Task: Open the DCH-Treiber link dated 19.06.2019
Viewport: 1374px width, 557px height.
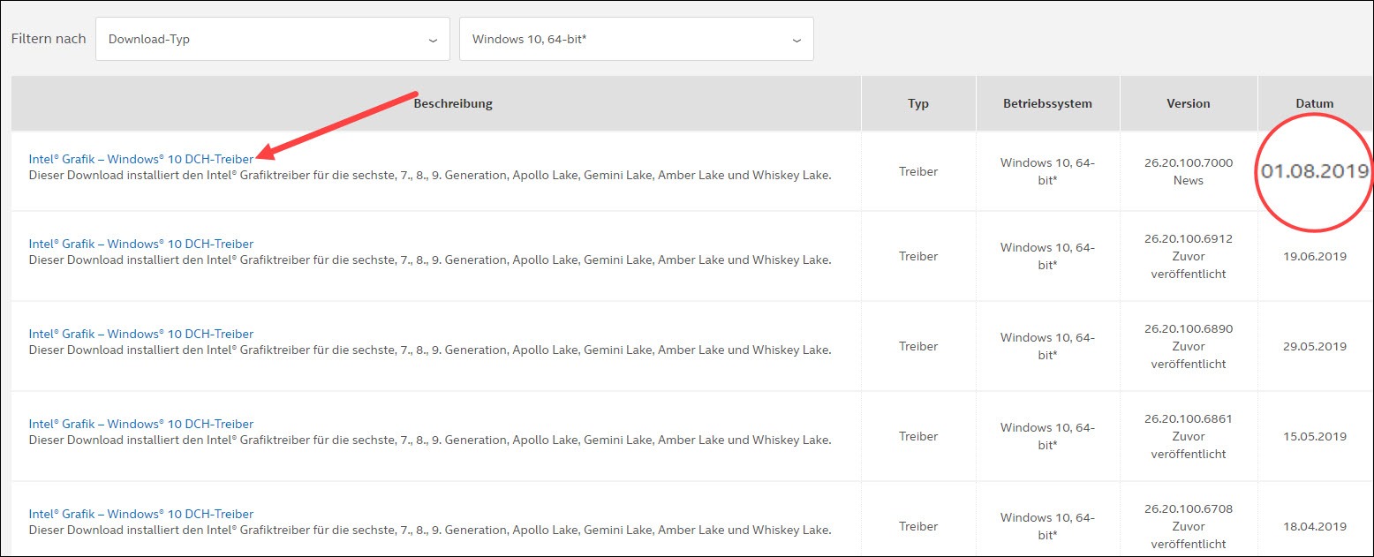Action: pyautogui.click(x=141, y=244)
